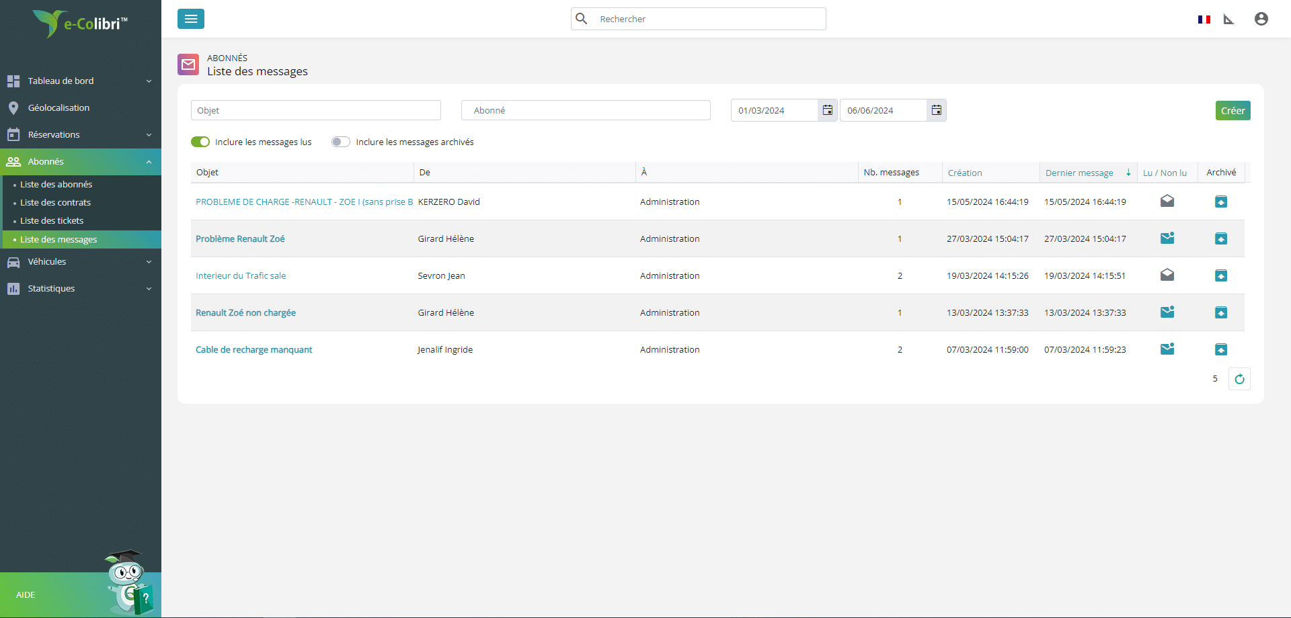This screenshot has width=1291, height=618.
Task: Focus the Objet filter field
Action: click(x=316, y=110)
